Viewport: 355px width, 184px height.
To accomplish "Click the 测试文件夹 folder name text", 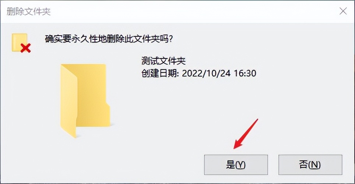I will [164, 61].
